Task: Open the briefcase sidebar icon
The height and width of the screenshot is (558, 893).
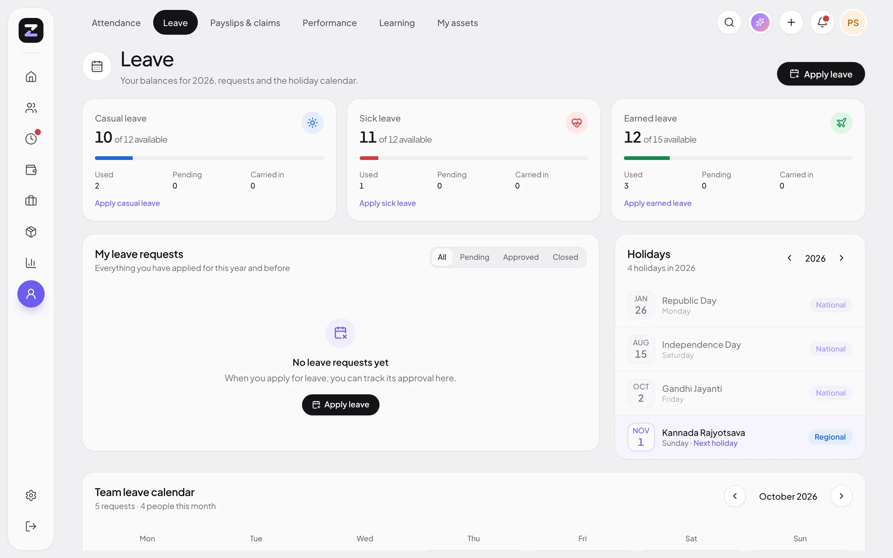Action: pos(31,201)
